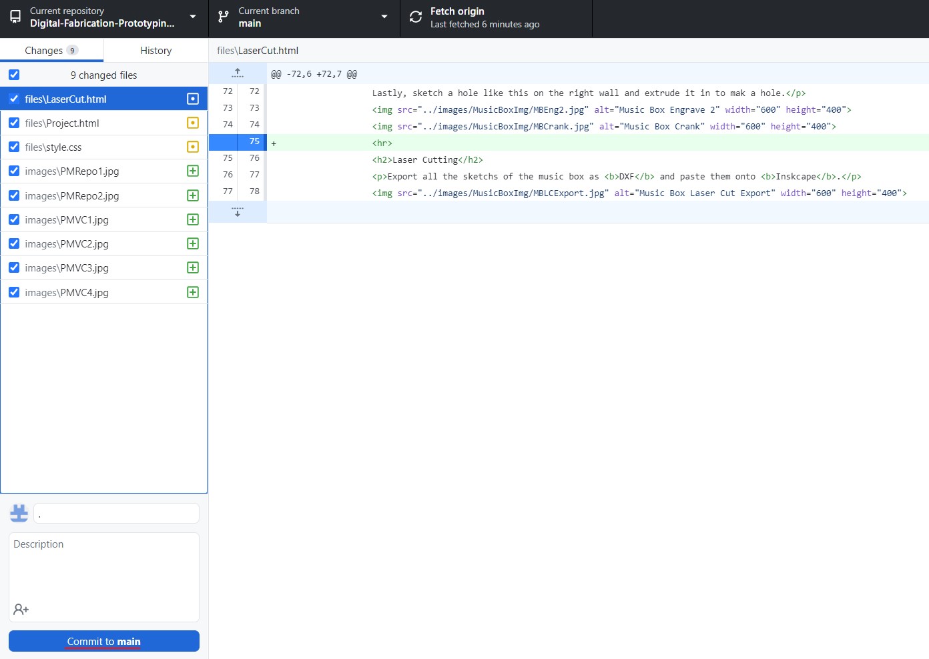
Task: Switch to the Changes tab
Action: coord(51,51)
